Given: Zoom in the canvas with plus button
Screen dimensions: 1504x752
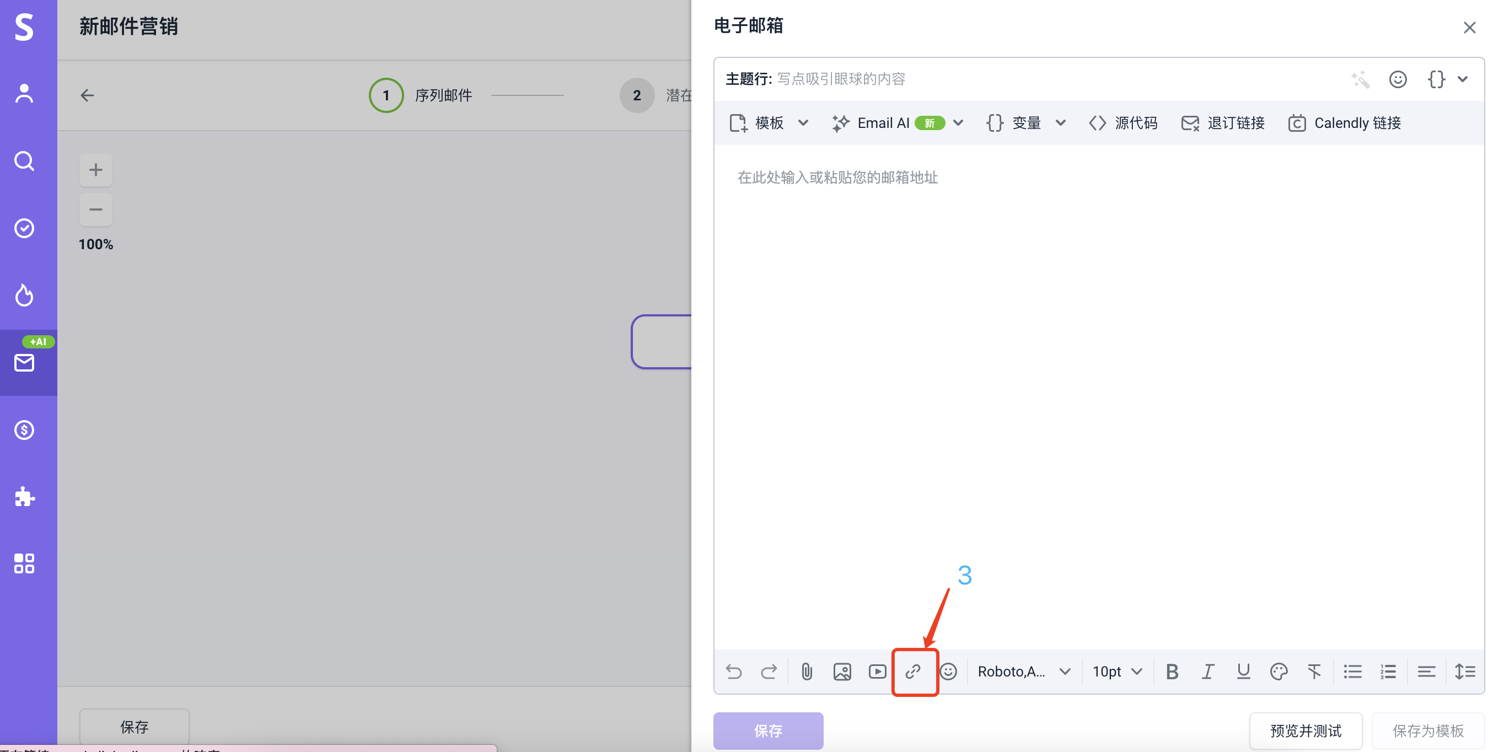Looking at the screenshot, I should [x=96, y=169].
